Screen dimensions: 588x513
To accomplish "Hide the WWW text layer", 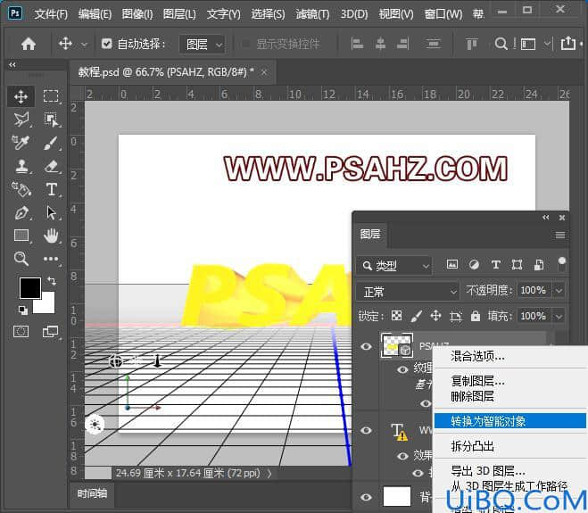I will [367, 430].
